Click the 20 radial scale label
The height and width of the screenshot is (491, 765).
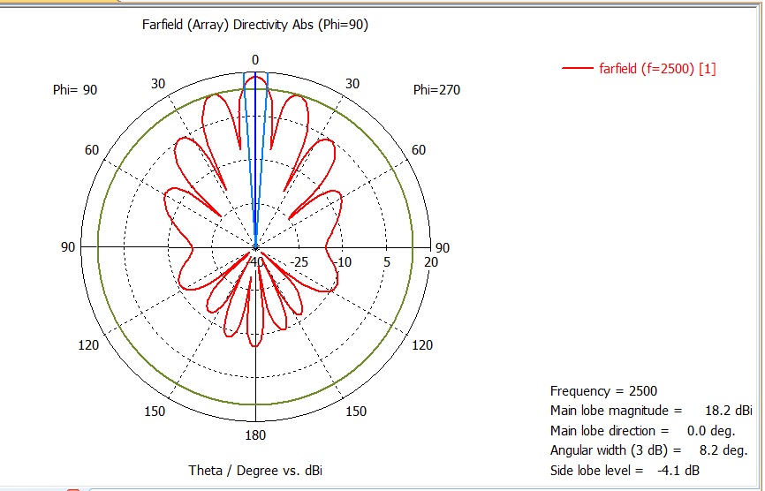click(x=431, y=262)
